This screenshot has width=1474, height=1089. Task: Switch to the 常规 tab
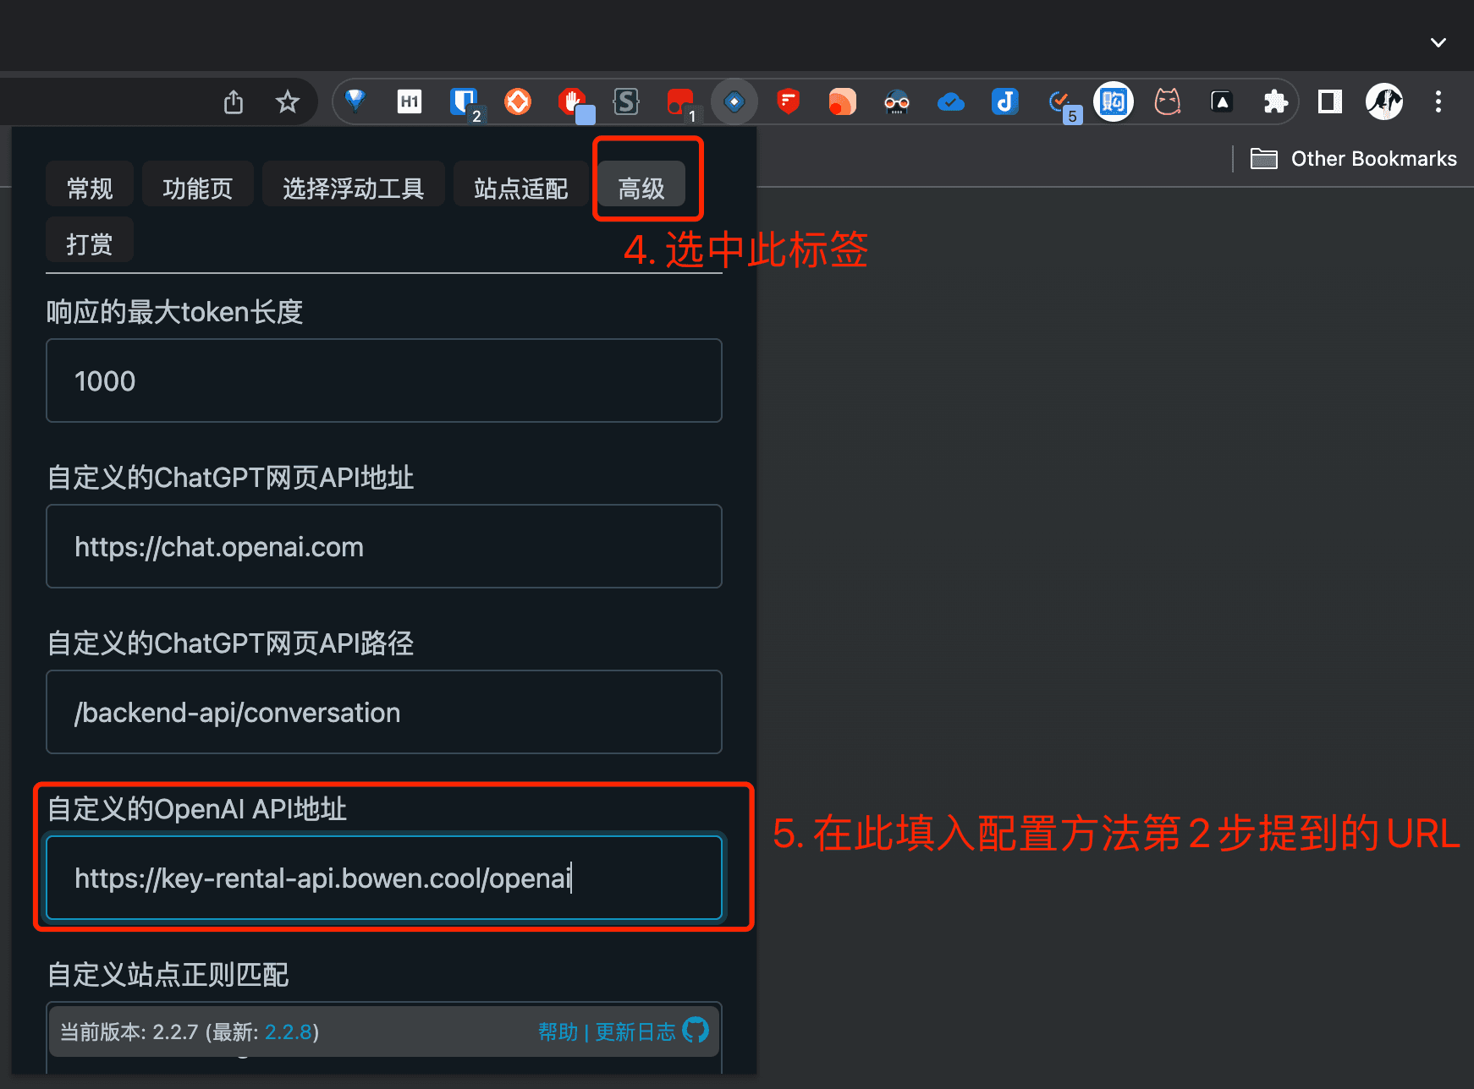tap(90, 188)
